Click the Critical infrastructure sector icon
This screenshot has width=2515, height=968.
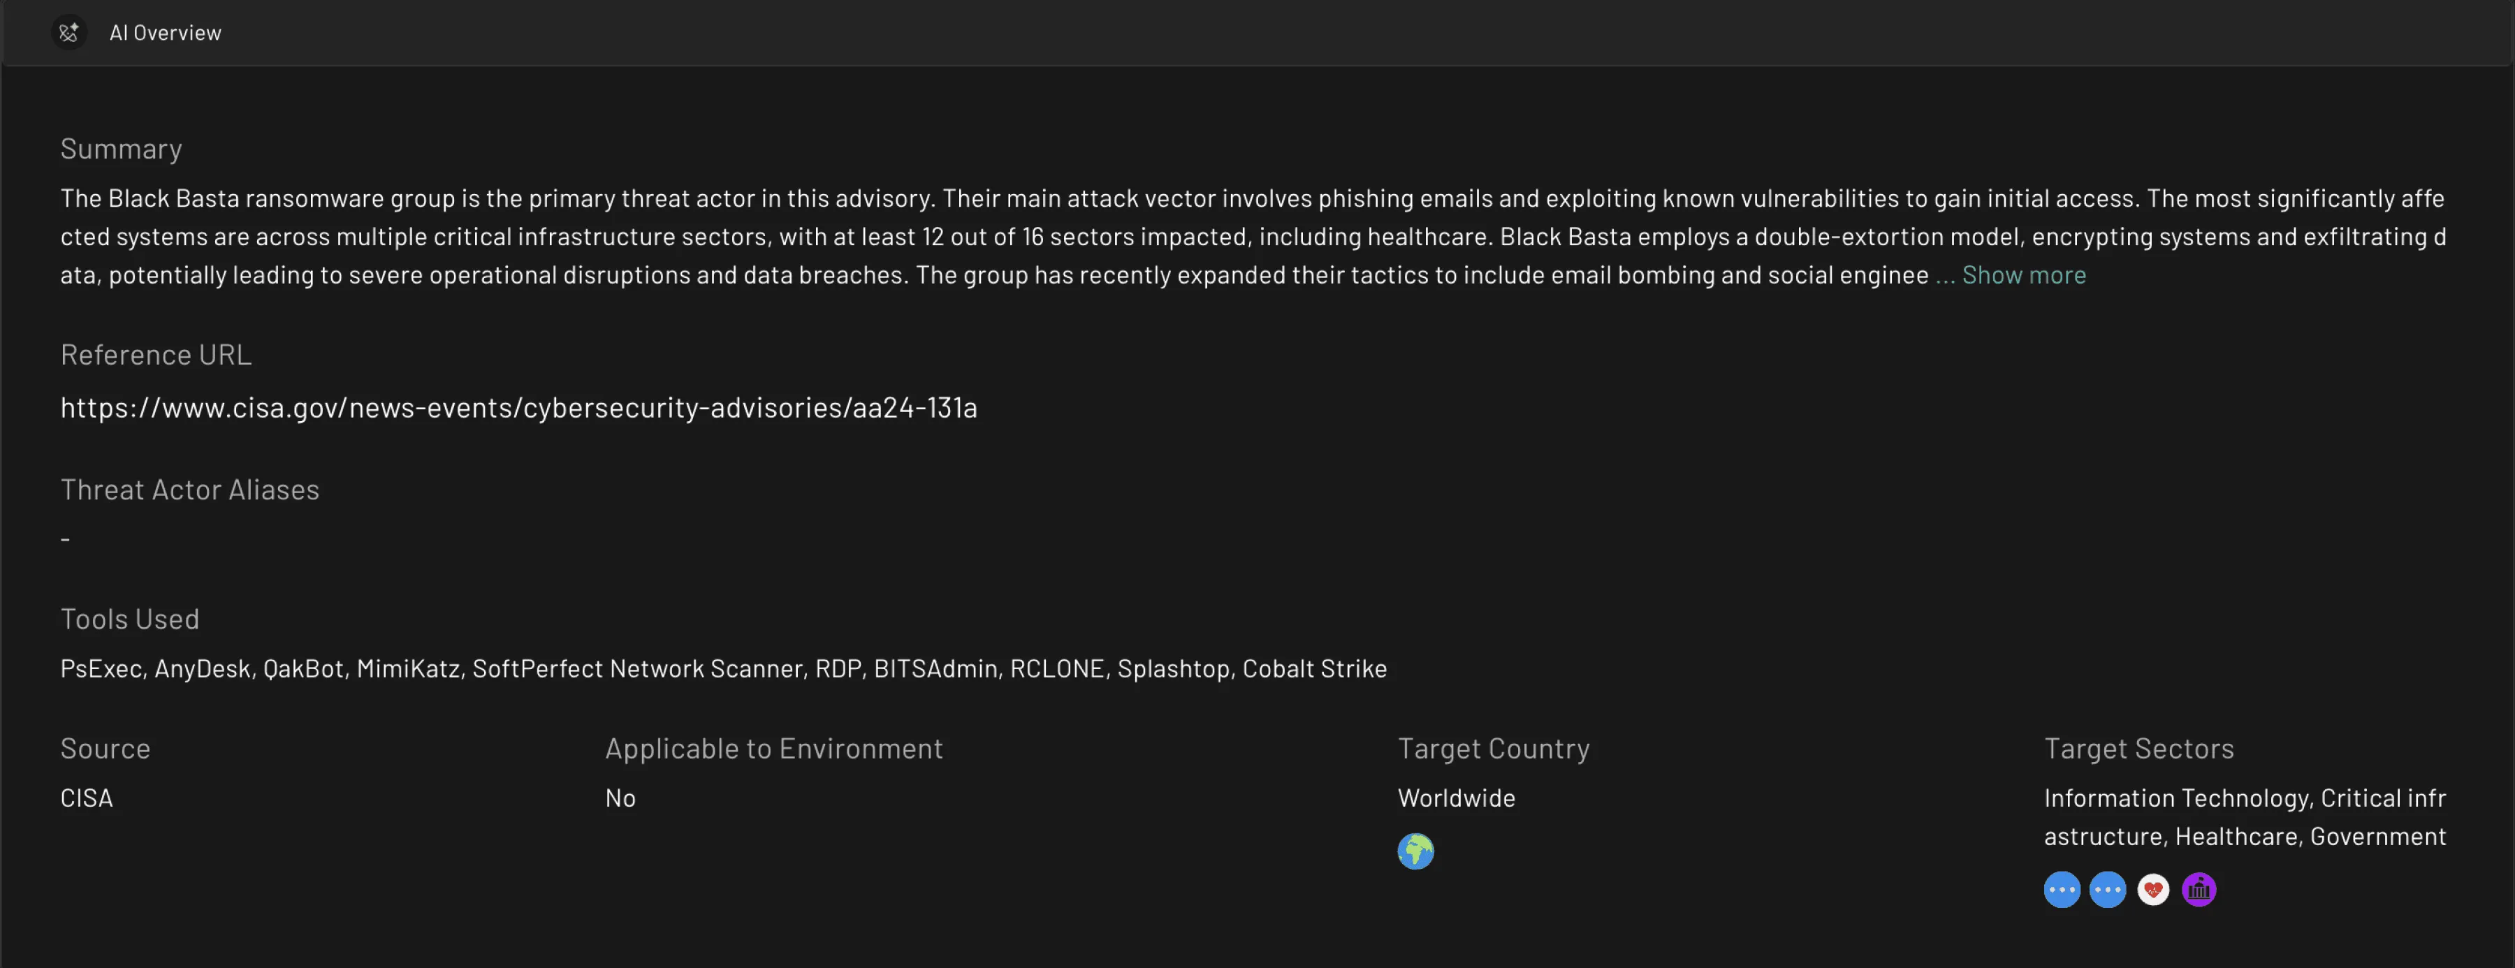(2108, 889)
